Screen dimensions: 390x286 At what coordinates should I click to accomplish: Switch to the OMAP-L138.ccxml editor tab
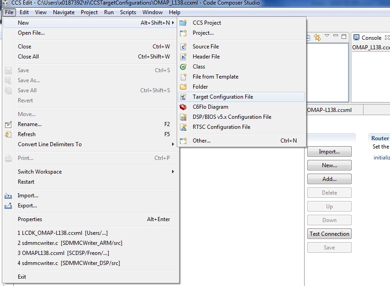(x=334, y=110)
